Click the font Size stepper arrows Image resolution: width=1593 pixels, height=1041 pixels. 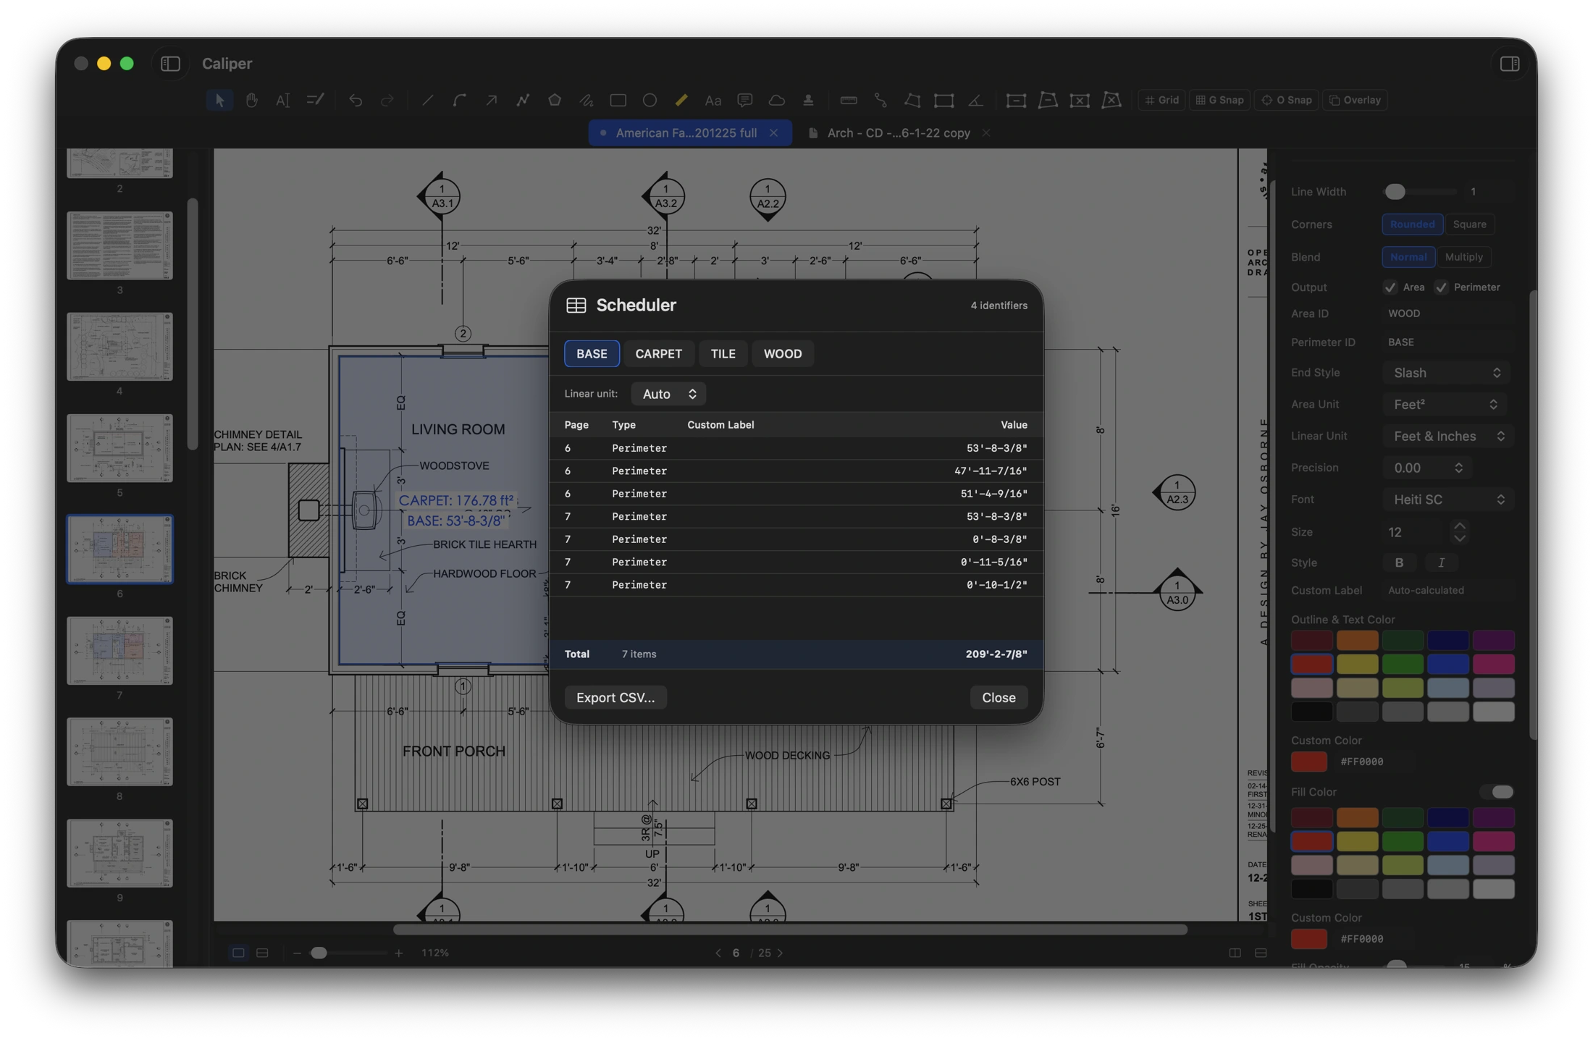(x=1460, y=532)
